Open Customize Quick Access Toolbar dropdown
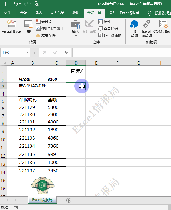This screenshot has height=210, width=171. [x=45, y=4]
